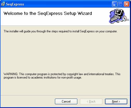Click the SeqExpress installer icon in title bar
The width and height of the screenshot is (131, 108).
(x=3, y=4)
